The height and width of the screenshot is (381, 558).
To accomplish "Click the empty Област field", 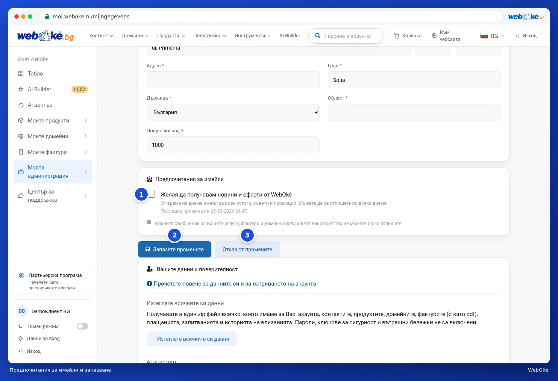I will pyautogui.click(x=414, y=112).
